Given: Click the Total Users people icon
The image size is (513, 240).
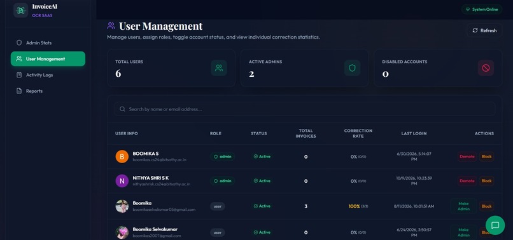Looking at the screenshot, I should (219, 68).
